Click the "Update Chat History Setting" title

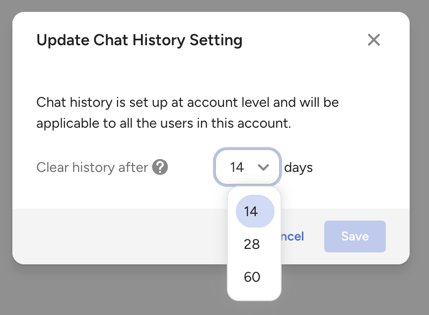click(x=139, y=40)
